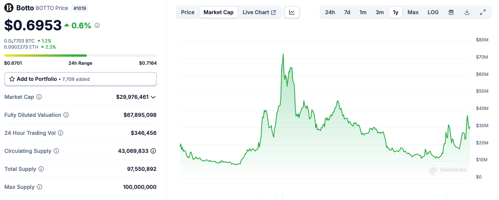Open the Market Cap info tooltip icon
This screenshot has height=200, width=499.
[39, 97]
